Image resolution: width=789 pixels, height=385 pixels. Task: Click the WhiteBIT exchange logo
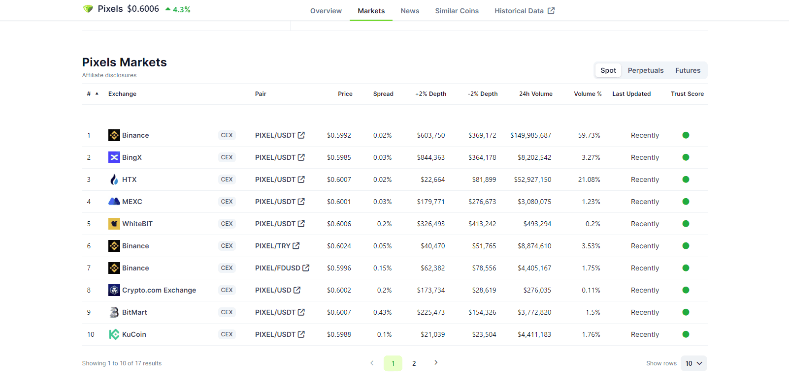[x=114, y=224]
